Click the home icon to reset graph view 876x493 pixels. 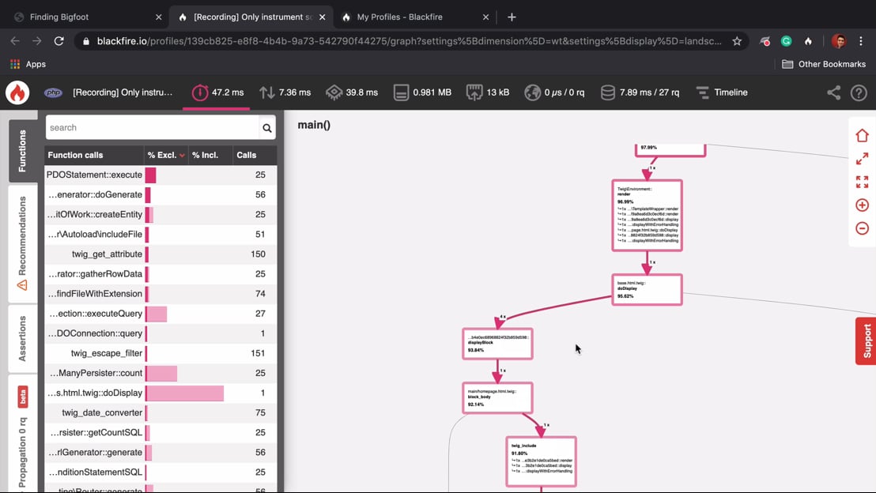click(x=862, y=136)
